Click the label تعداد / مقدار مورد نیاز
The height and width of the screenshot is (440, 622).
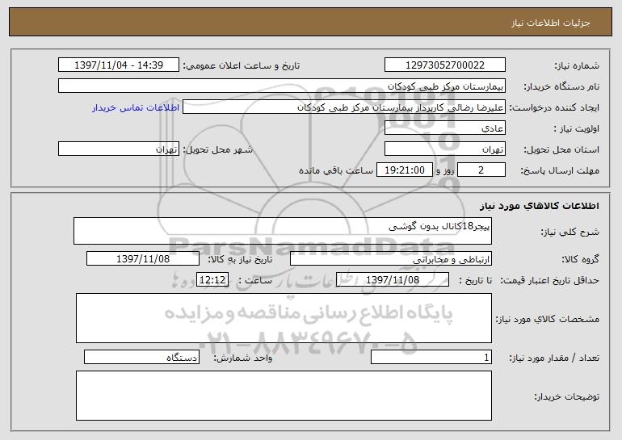[x=554, y=358]
